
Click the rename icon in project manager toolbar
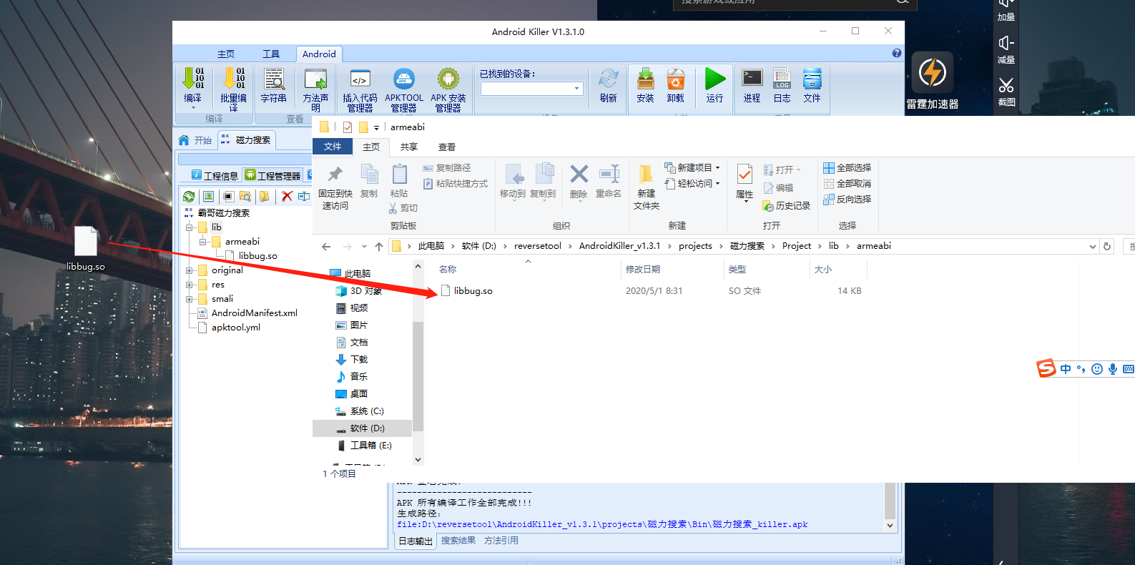304,196
